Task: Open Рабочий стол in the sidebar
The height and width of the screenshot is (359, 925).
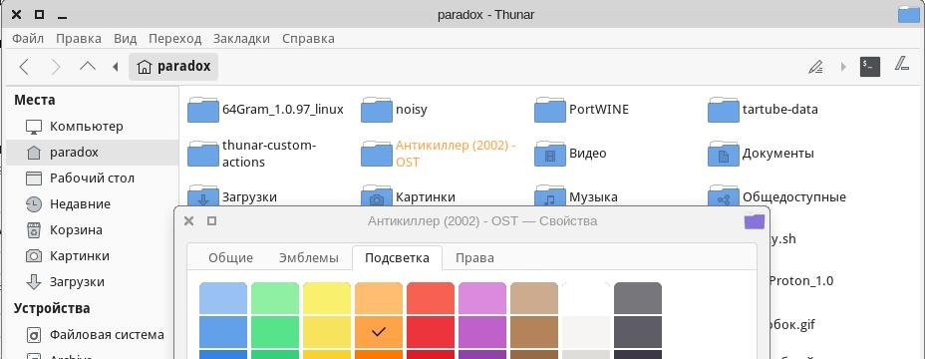Action: coord(93,179)
